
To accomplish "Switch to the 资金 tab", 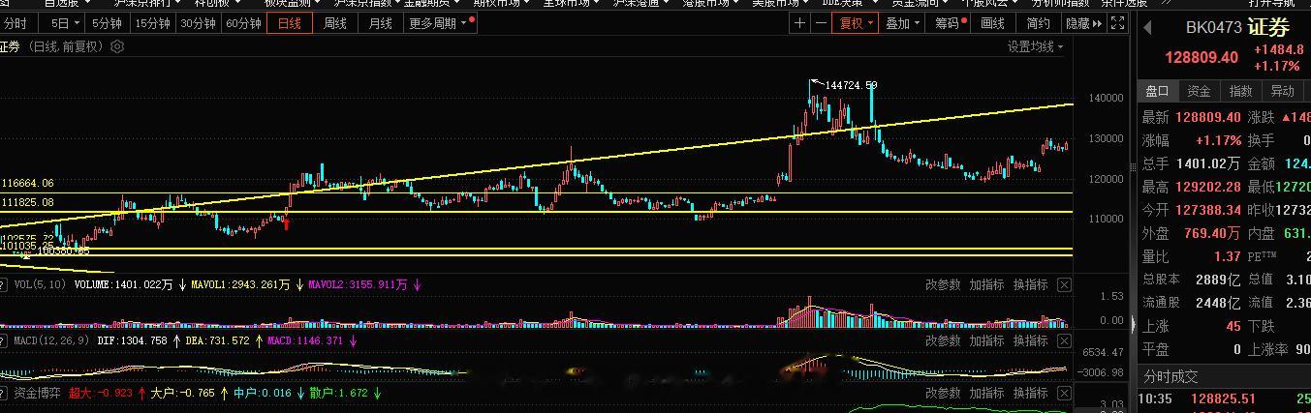I will click(1200, 91).
